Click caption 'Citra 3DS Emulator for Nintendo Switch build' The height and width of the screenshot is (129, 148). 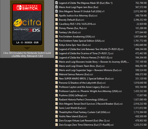coord(27,53)
